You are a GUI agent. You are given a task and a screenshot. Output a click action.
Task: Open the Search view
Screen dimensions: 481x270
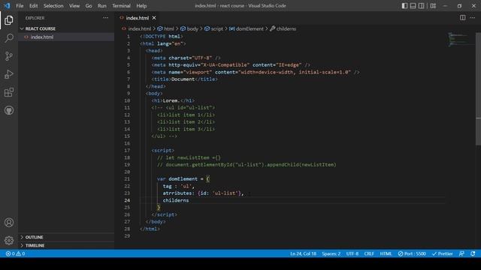9,38
